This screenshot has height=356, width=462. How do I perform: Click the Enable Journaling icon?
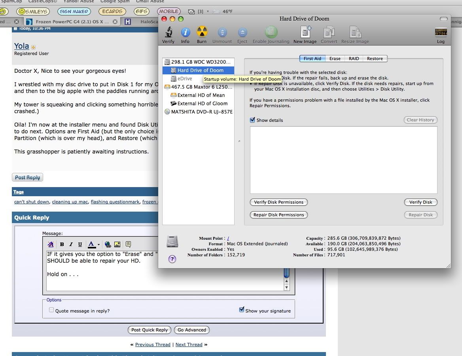click(271, 32)
